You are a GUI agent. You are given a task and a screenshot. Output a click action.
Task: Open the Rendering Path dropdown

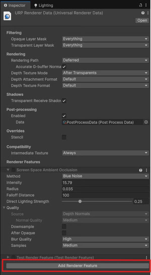105,60
